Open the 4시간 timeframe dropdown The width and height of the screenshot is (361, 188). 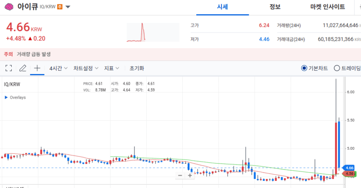[x=58, y=69]
